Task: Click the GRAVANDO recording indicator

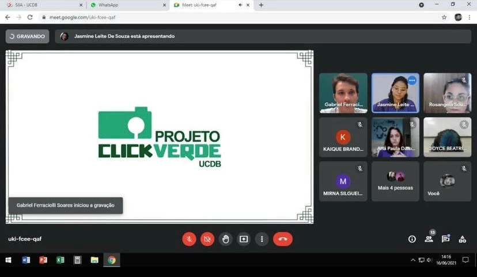Action: coord(27,36)
